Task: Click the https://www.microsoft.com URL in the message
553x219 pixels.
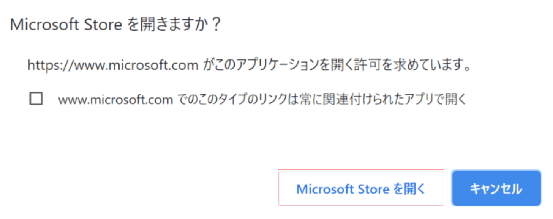Action: coord(113,66)
